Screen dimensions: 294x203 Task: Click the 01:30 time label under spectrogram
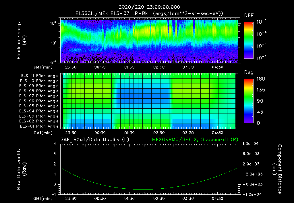[129, 67]
